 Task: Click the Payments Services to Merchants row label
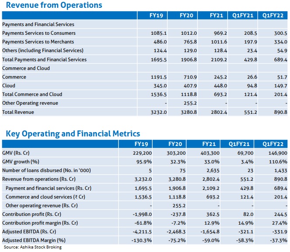38,42
